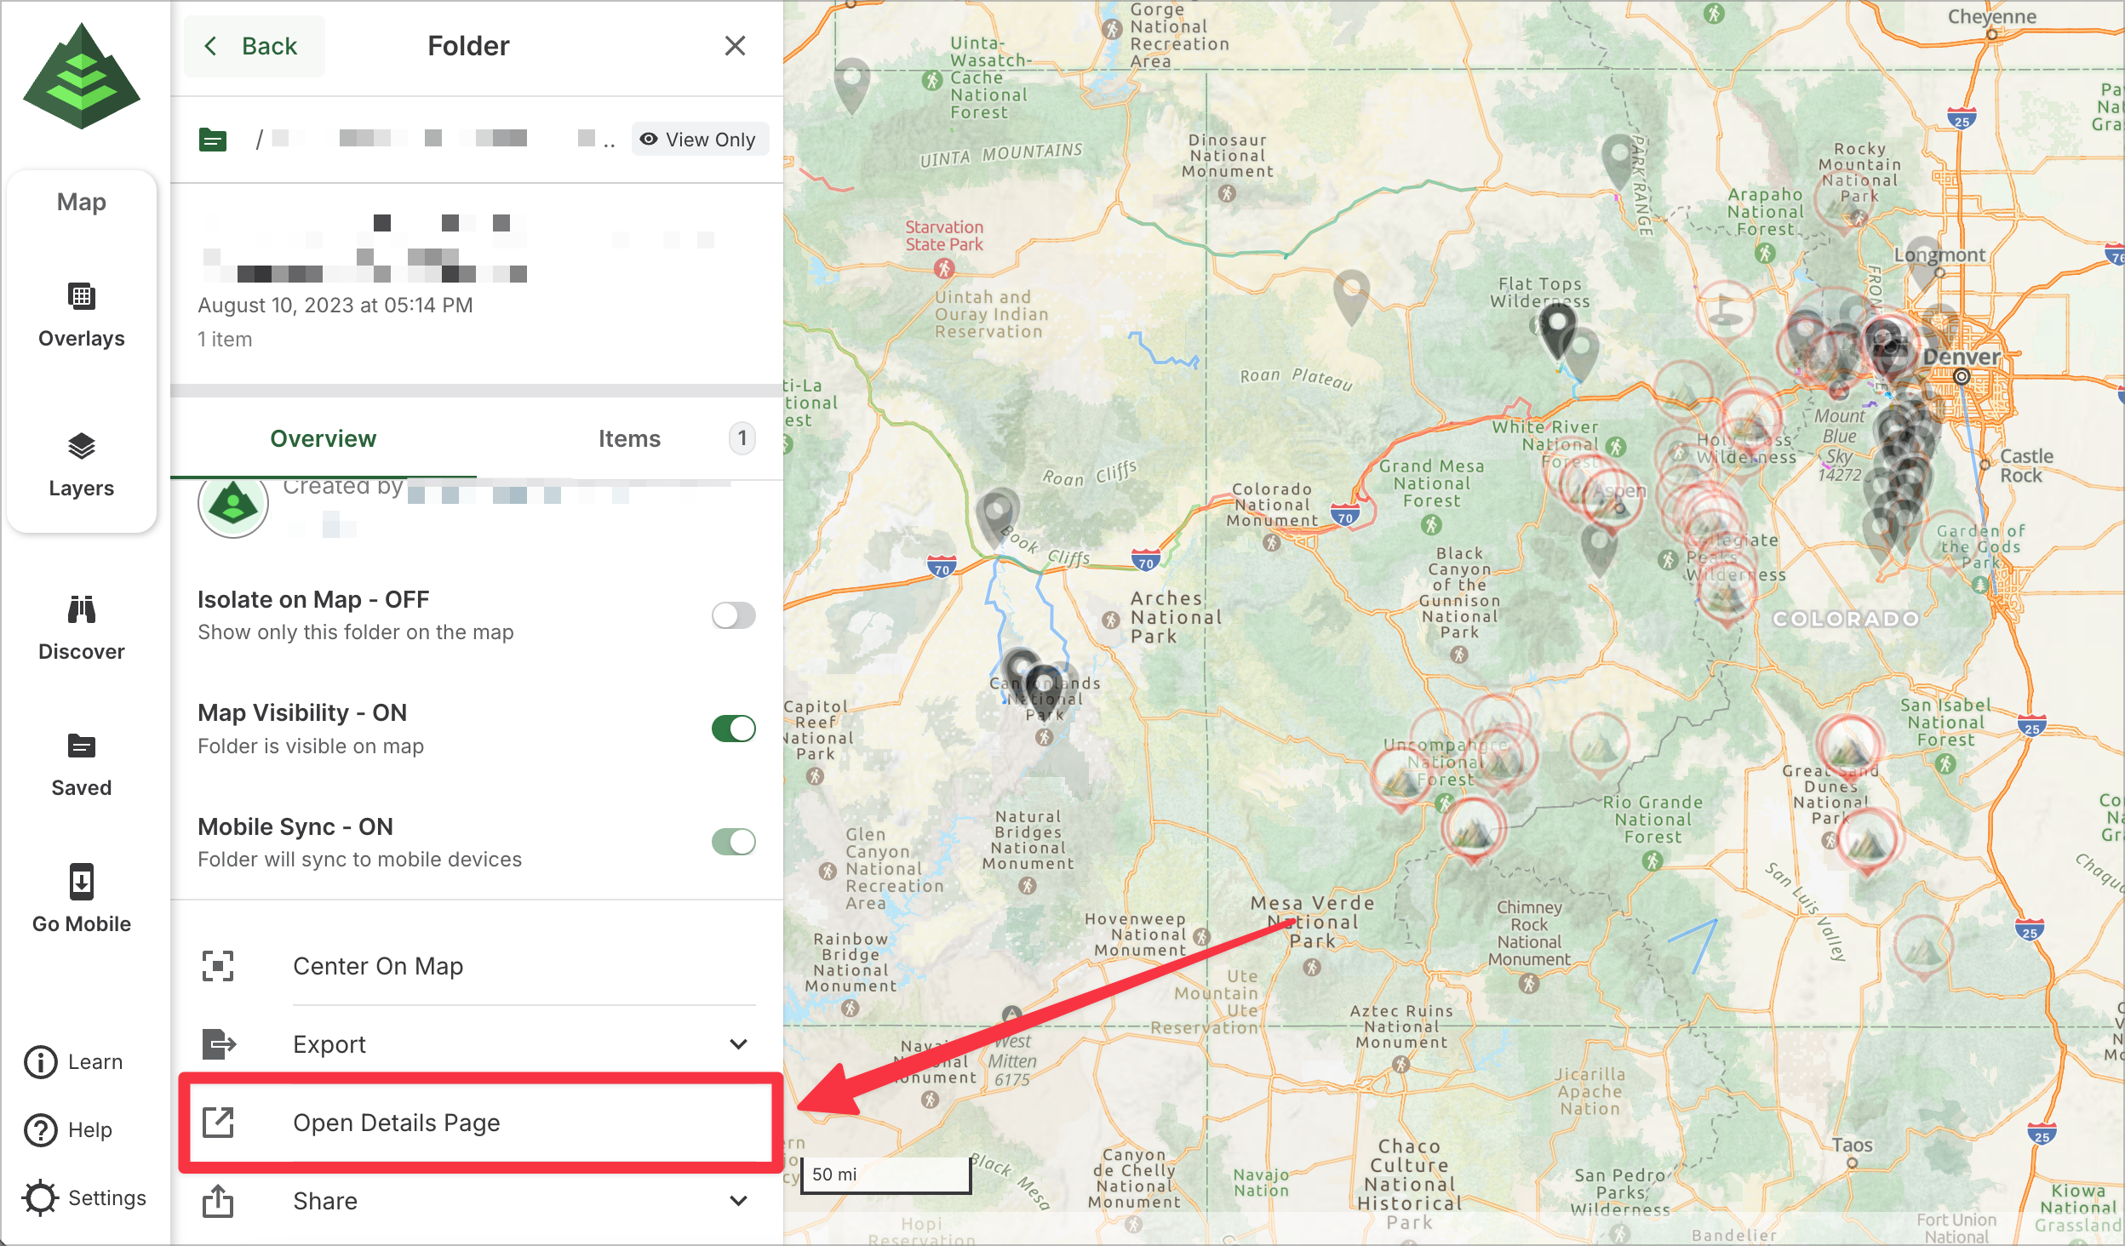Image resolution: width=2125 pixels, height=1246 pixels.
Task: Toggle Mobile Sync switch
Action: [733, 842]
